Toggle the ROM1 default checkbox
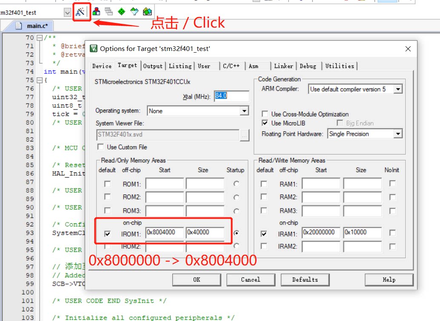 [107, 184]
